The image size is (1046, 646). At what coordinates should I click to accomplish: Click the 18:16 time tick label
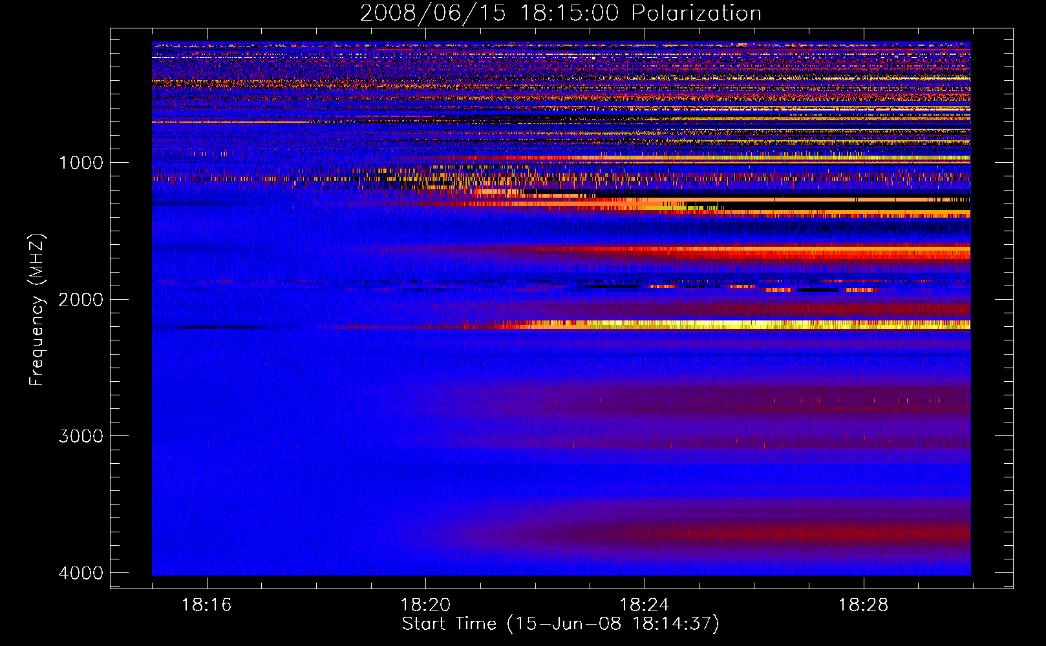[207, 605]
